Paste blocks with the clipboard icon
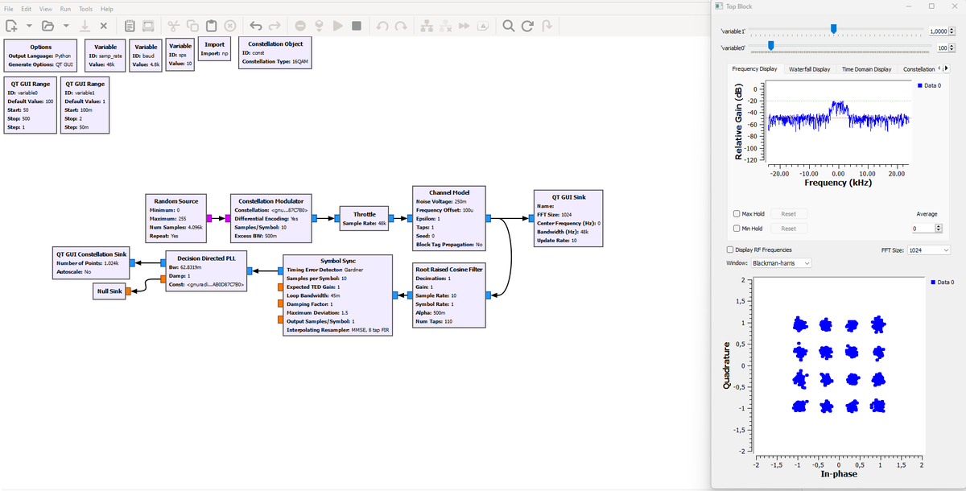The height and width of the screenshot is (491, 966). click(211, 26)
